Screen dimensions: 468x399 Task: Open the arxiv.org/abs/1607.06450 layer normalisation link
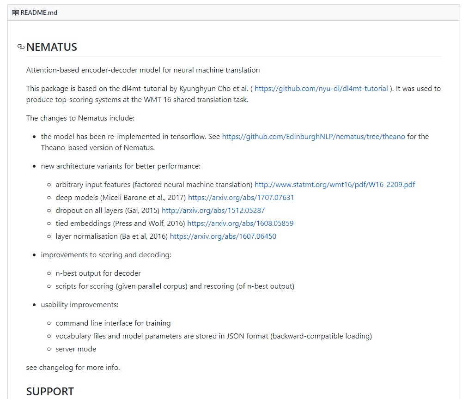(x=223, y=236)
